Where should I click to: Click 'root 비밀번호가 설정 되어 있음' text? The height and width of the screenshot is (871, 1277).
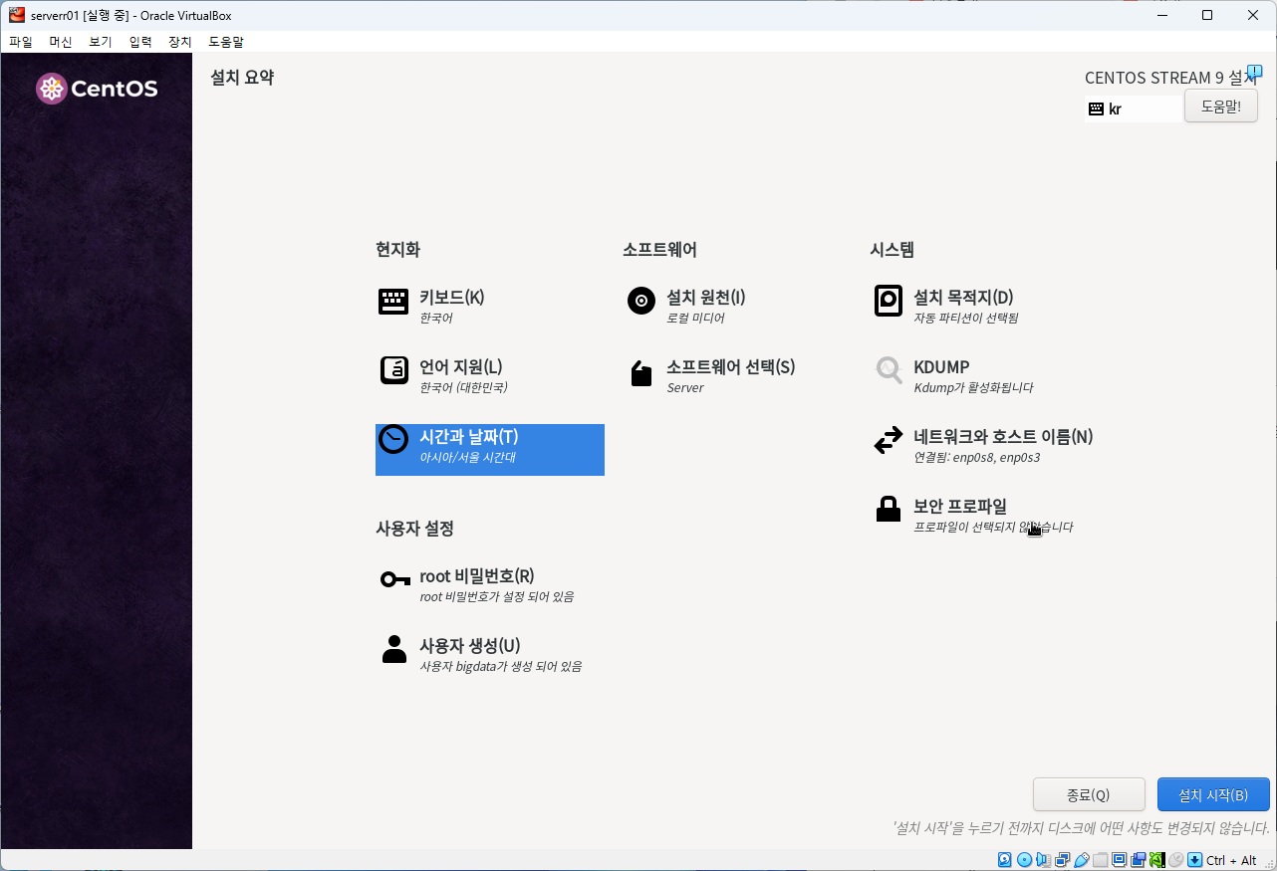tap(497, 597)
